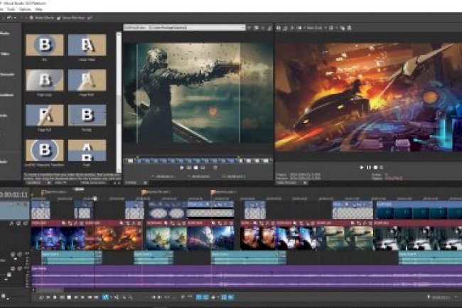Select the Linear Wipe transition thumbnail
Image resolution: width=462 pixels, height=308 pixels.
tap(87, 45)
